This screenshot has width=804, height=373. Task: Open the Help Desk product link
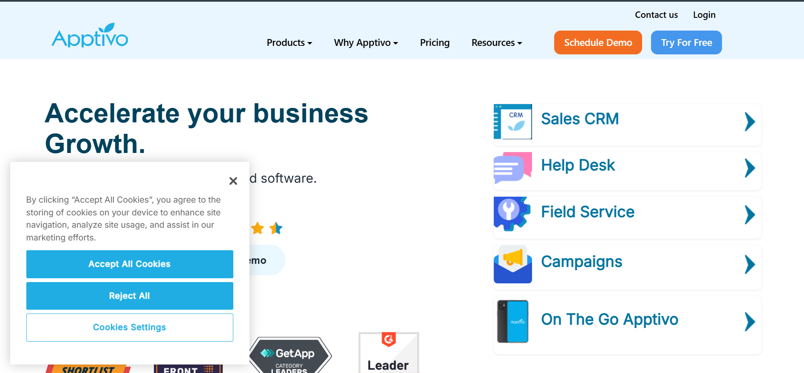coord(578,165)
